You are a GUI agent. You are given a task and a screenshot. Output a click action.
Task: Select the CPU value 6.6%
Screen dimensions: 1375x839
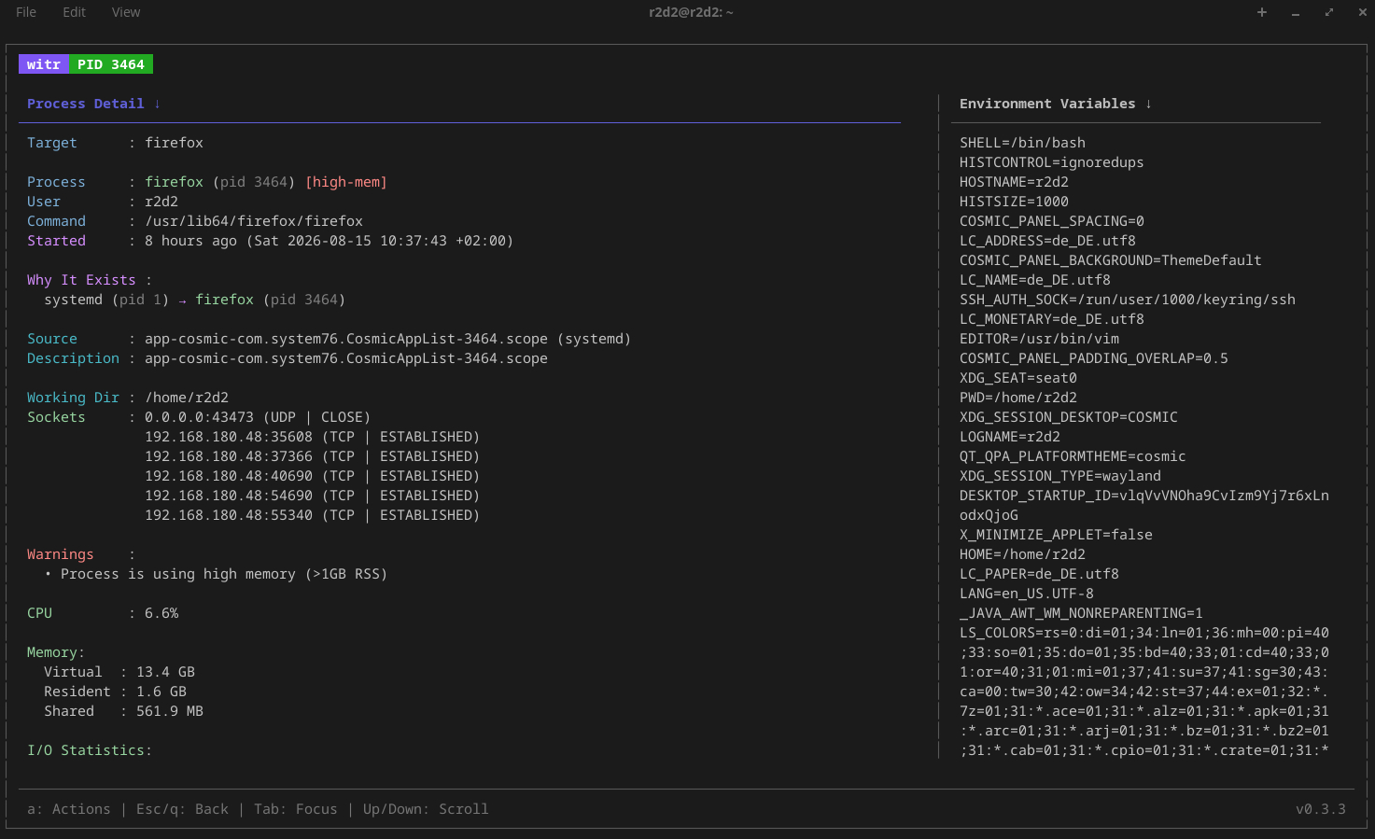click(x=161, y=613)
